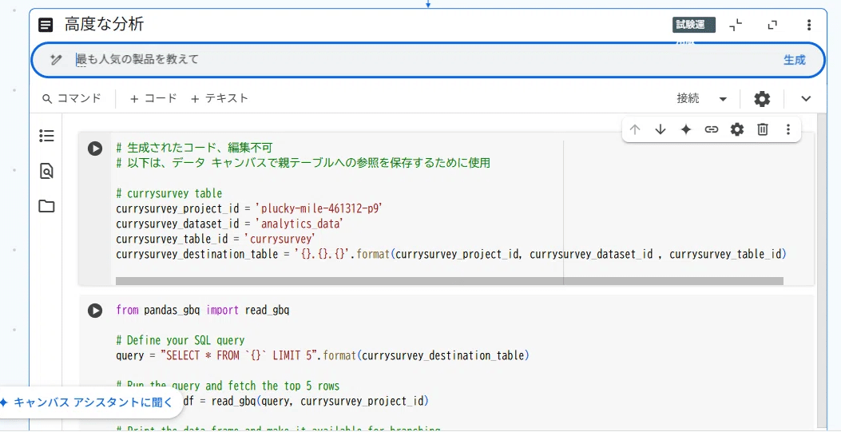Open the Files folder sidebar icon
Image resolution: width=841 pixels, height=432 pixels.
(46, 206)
